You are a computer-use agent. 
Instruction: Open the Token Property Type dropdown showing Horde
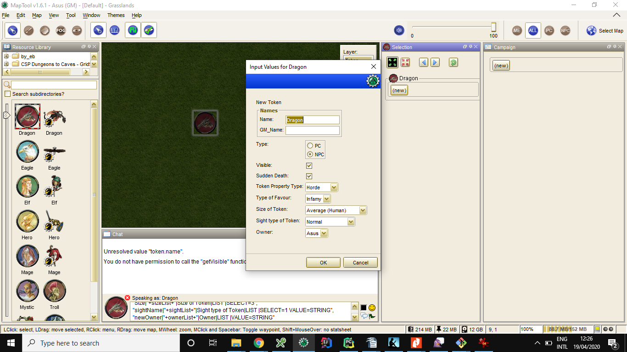pos(334,187)
